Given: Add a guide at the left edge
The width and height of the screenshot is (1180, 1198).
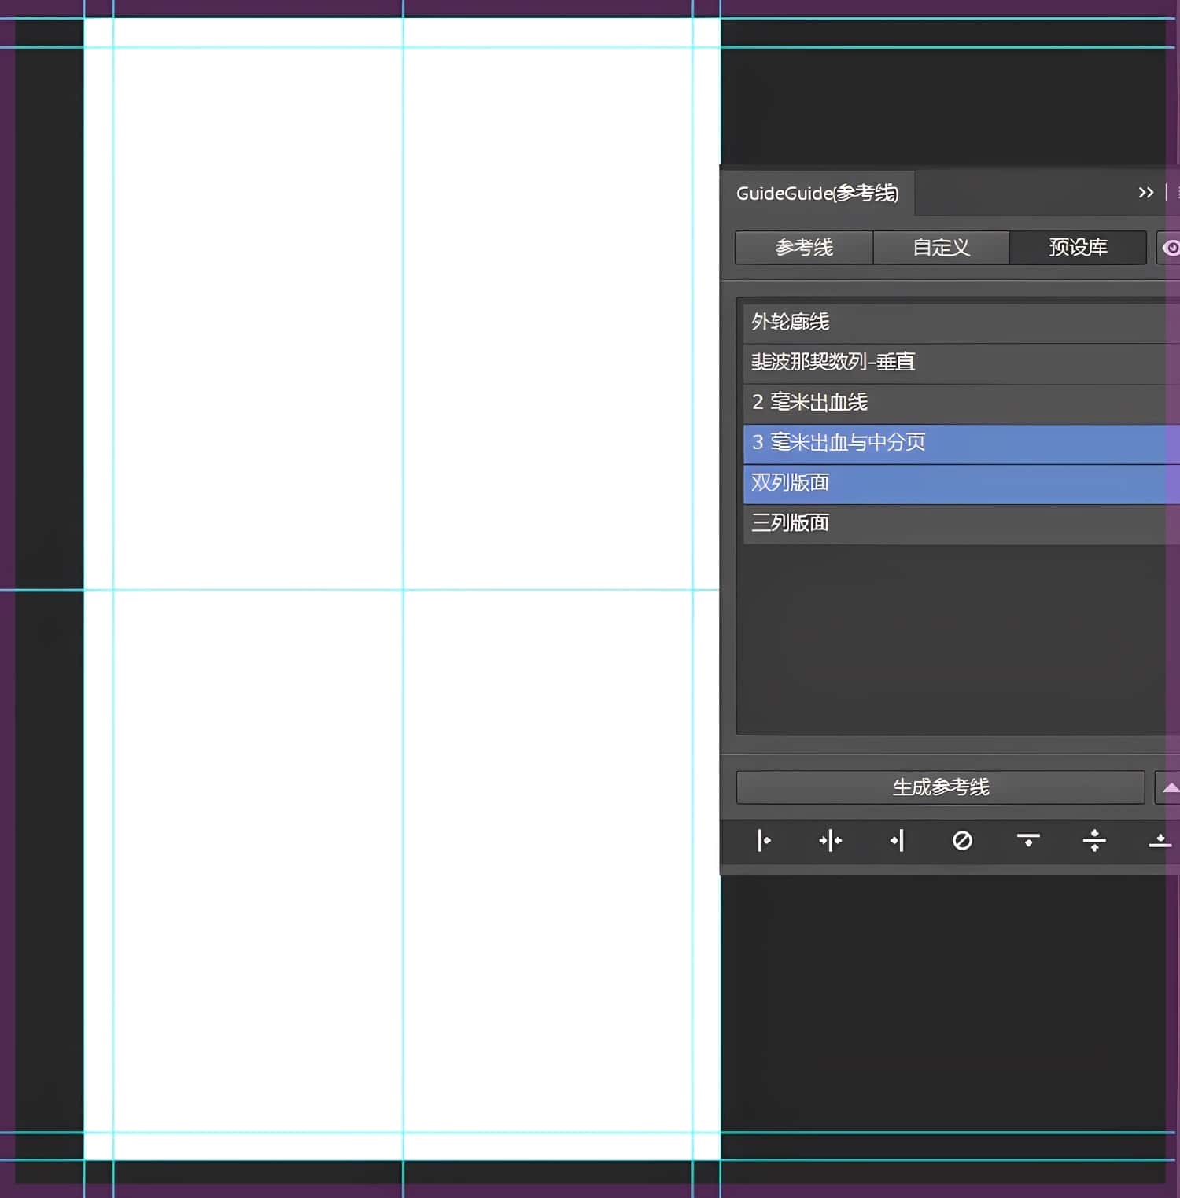Looking at the screenshot, I should click(x=763, y=841).
